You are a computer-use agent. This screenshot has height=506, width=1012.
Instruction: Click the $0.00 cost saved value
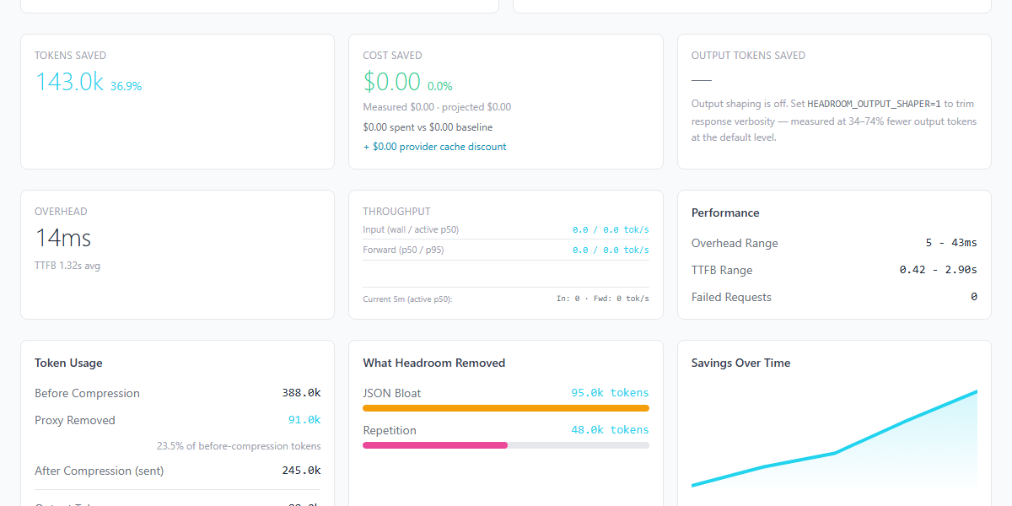click(392, 82)
